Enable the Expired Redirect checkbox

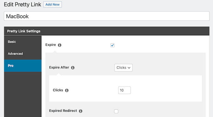(x=116, y=111)
